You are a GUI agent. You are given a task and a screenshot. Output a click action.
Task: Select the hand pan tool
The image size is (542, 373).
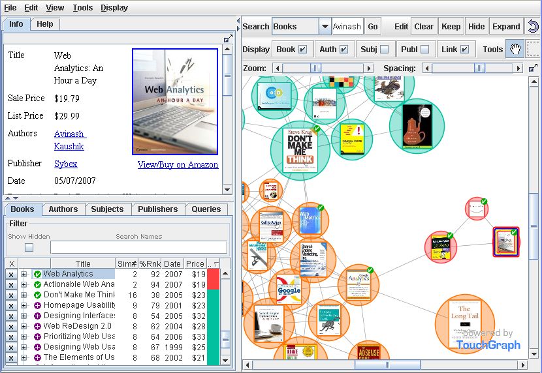515,49
